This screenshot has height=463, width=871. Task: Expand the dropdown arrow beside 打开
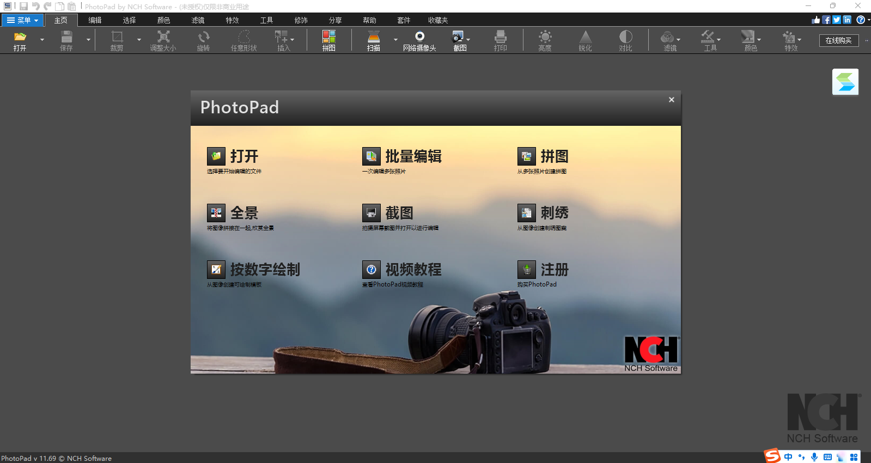click(42, 40)
